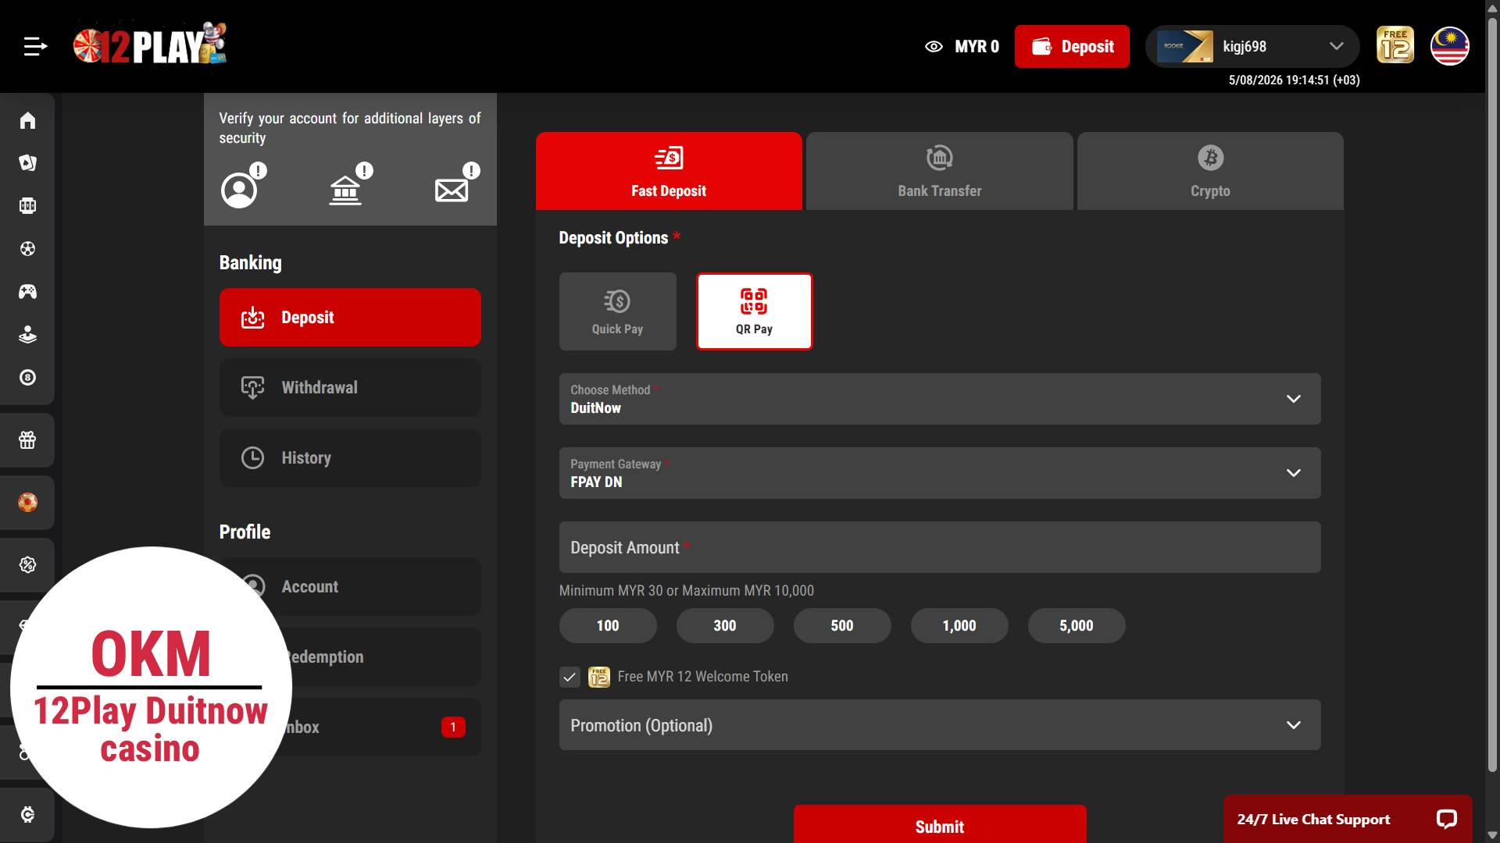This screenshot has height=843, width=1500.
Task: Select the Quick Pay deposit option
Action: click(x=618, y=311)
